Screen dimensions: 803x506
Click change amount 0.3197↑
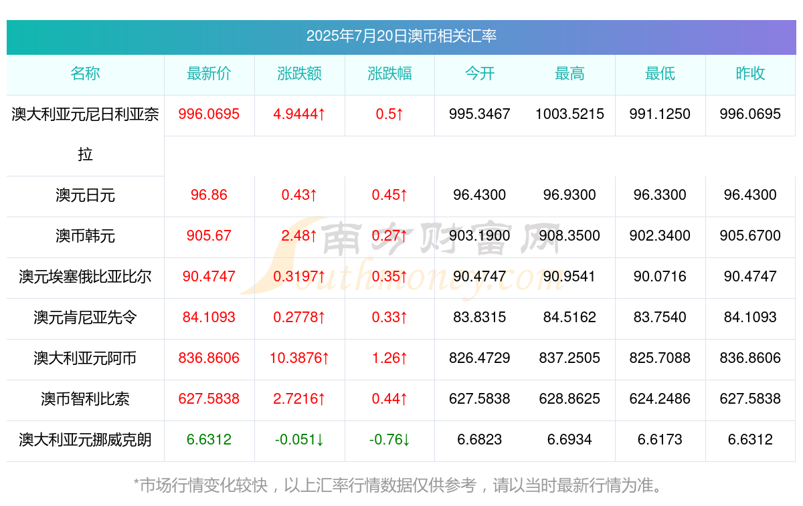point(300,277)
